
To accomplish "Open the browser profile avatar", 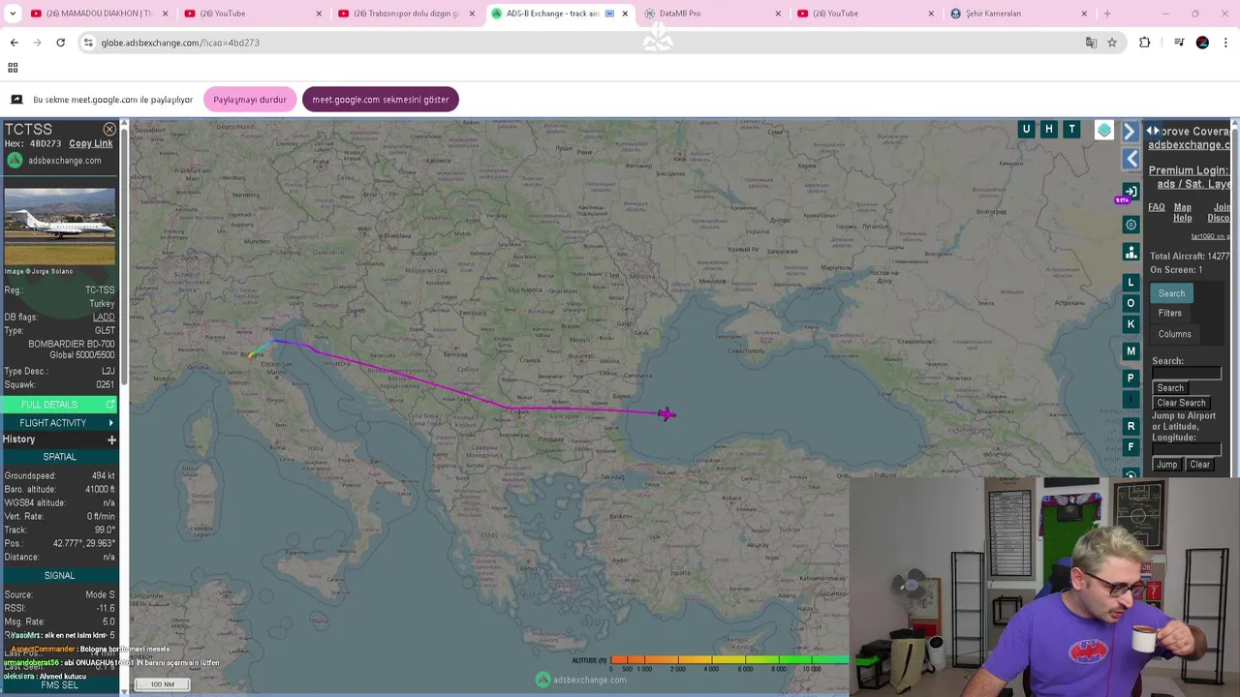I will 1202,43.
